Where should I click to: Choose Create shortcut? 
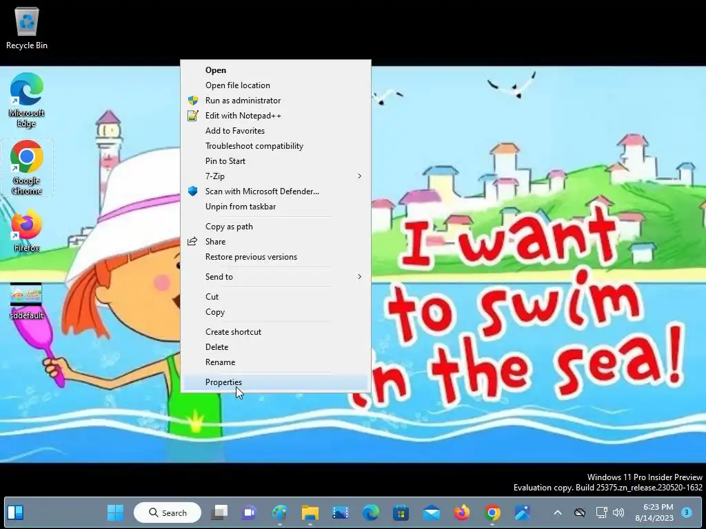(x=276, y=332)
